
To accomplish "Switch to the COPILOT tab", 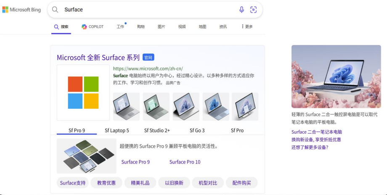I will 93,26.
